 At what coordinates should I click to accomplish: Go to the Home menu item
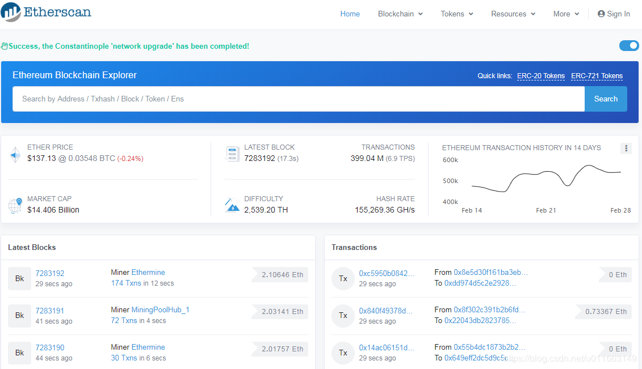[350, 14]
